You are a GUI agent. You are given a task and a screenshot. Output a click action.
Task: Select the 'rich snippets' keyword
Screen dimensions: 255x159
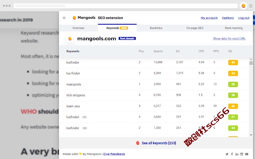76,95
